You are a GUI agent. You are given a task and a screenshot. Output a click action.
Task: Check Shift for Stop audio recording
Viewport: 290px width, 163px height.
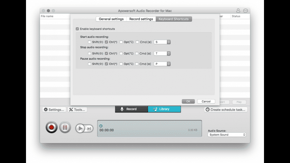point(90,53)
